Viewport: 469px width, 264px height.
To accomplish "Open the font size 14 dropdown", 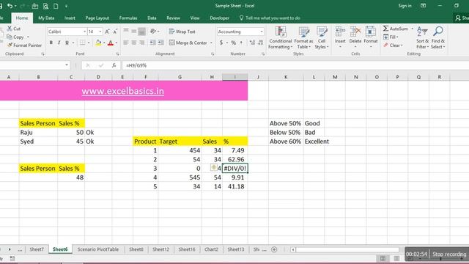I will [100, 32].
